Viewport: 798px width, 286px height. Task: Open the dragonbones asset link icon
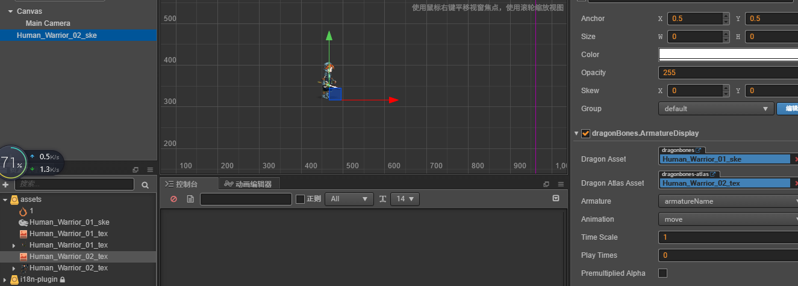(698, 150)
